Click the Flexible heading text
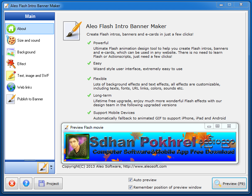This screenshot has width=252, height=196. click(100, 79)
